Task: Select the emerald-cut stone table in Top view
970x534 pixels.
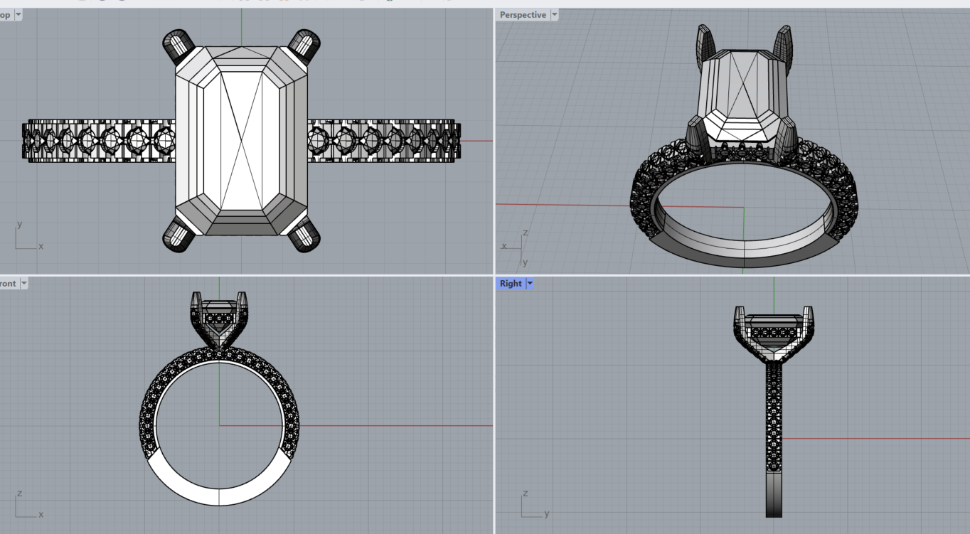Action: tap(241, 140)
